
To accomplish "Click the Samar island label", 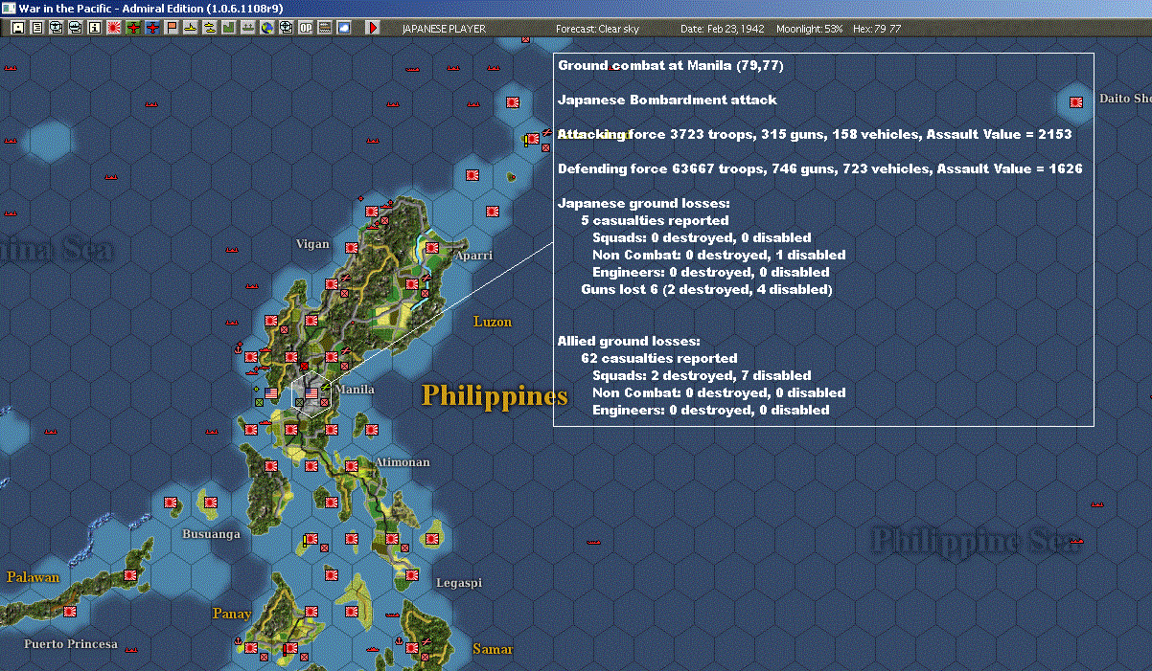I will coord(493,649).
